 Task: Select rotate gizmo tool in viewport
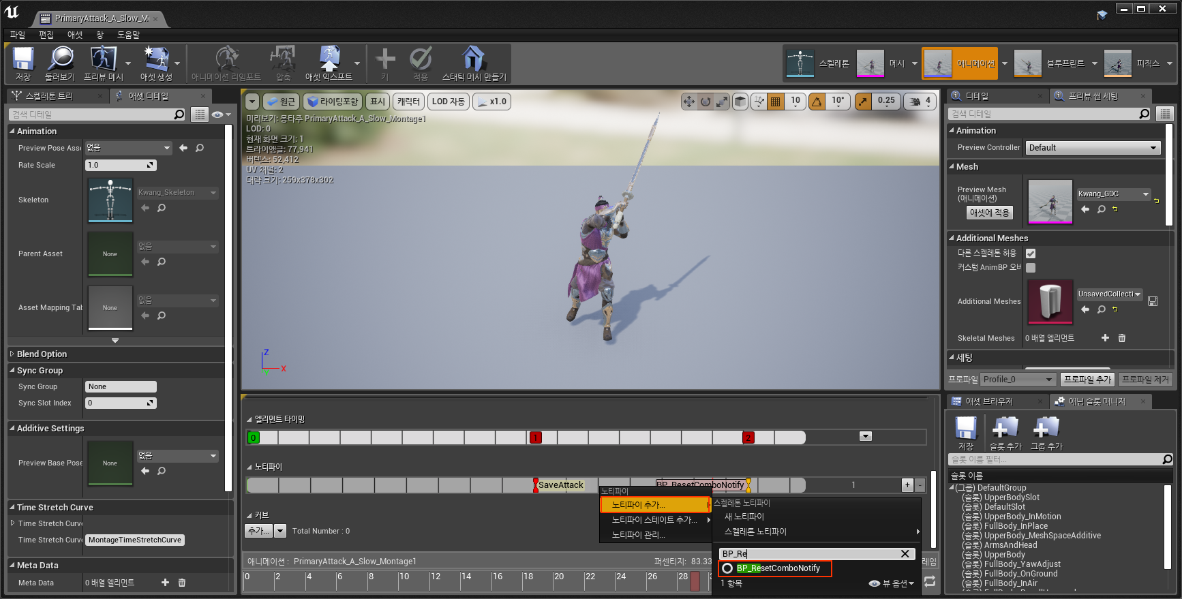pyautogui.click(x=706, y=102)
